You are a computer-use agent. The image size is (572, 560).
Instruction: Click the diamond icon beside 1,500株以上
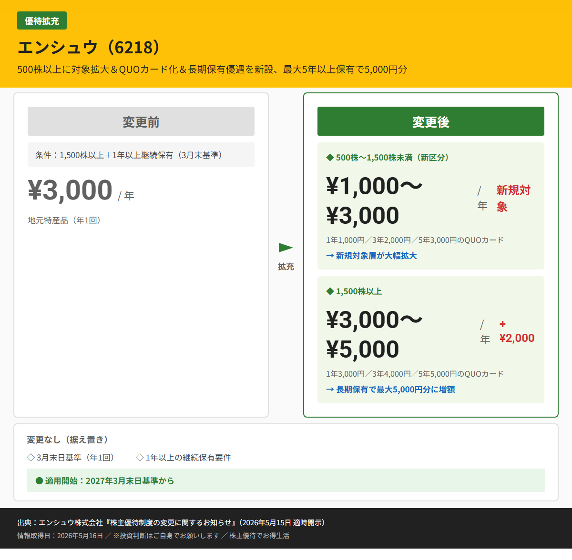(x=330, y=291)
